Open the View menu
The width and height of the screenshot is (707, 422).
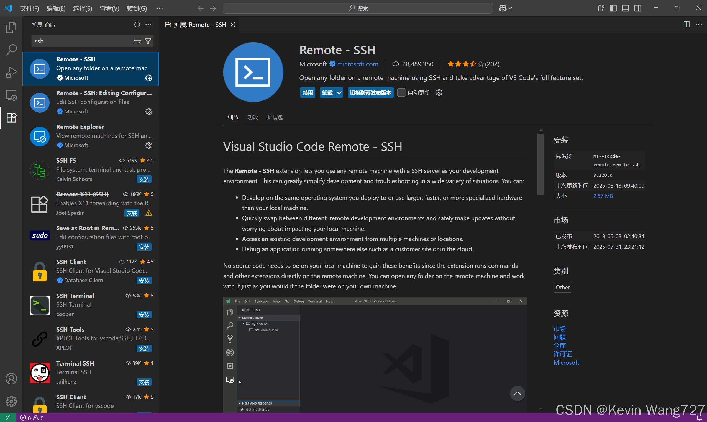pos(109,8)
